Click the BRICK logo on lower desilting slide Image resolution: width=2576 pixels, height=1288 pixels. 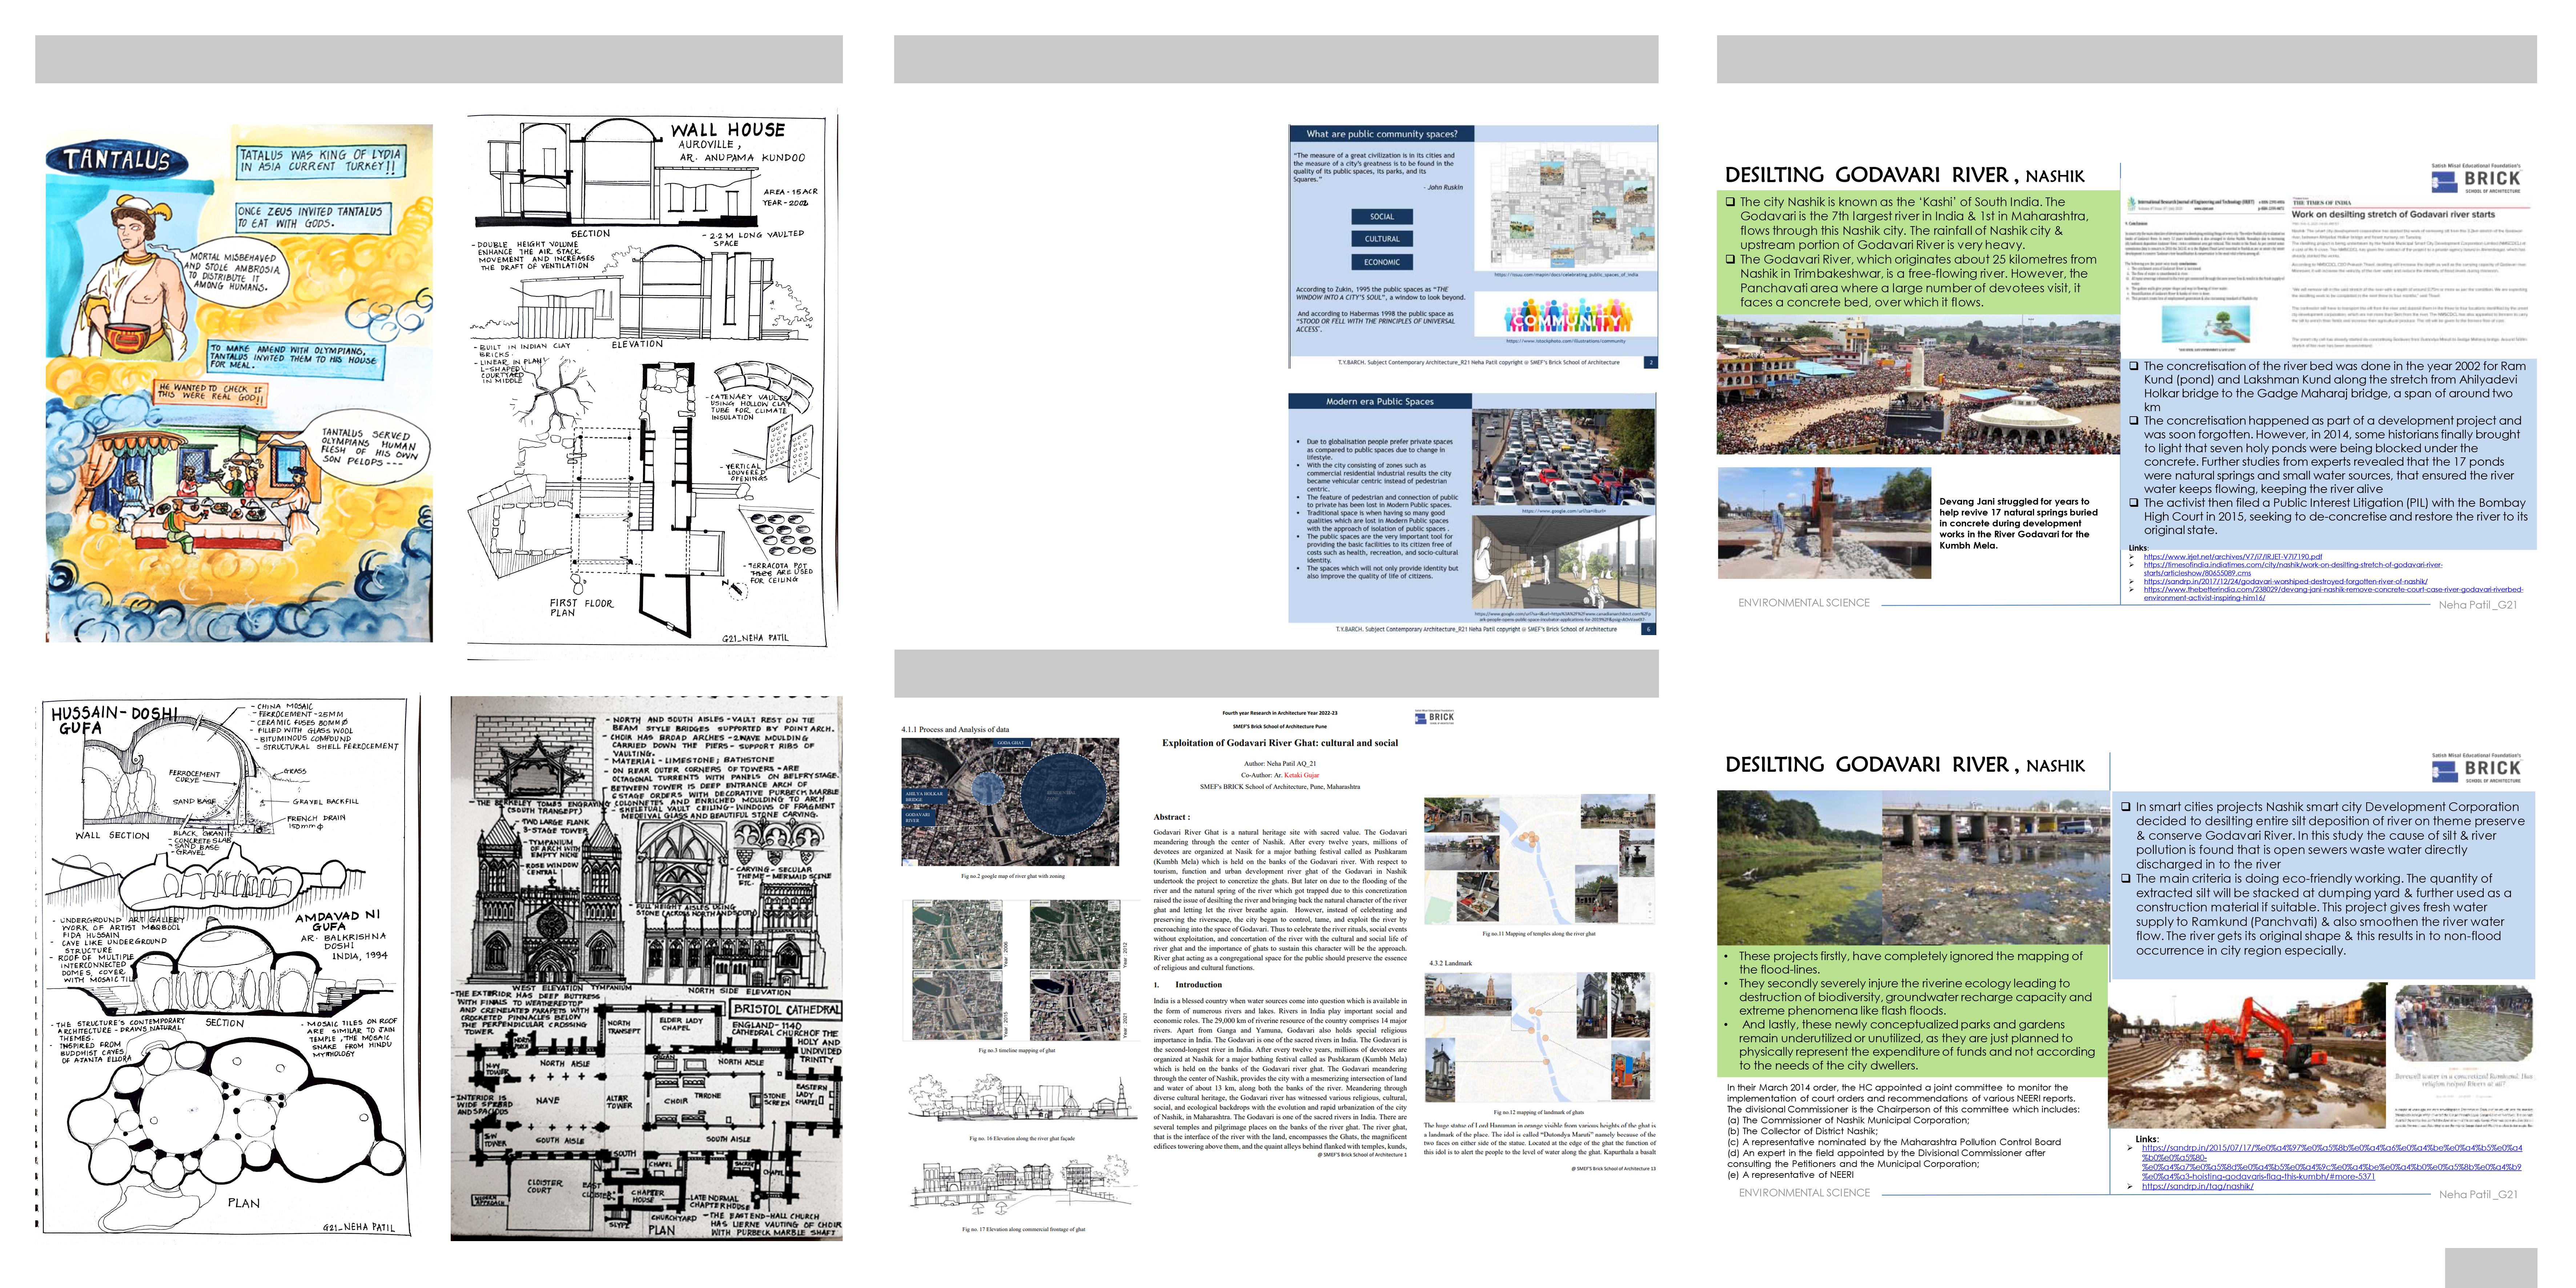click(x=2477, y=769)
